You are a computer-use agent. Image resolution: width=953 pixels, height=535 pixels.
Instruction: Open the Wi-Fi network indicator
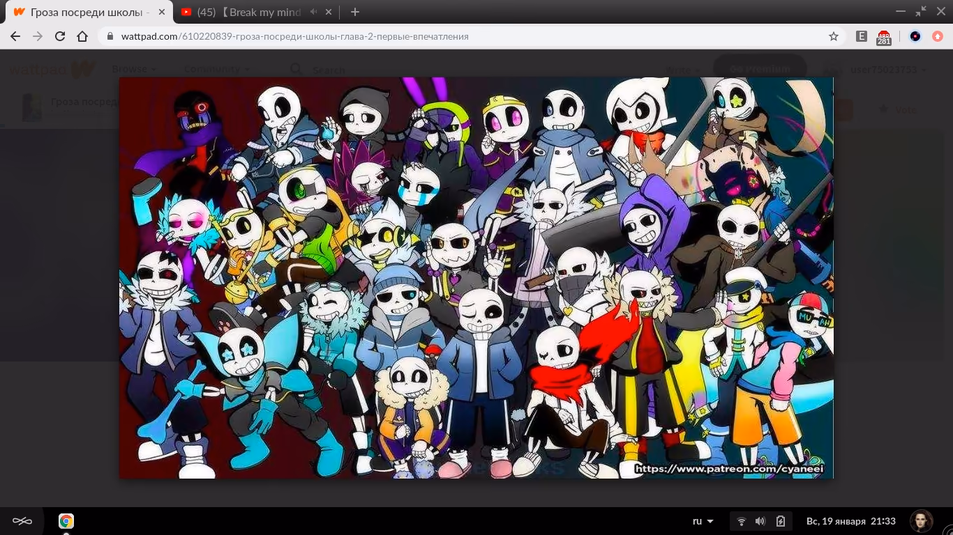(742, 521)
